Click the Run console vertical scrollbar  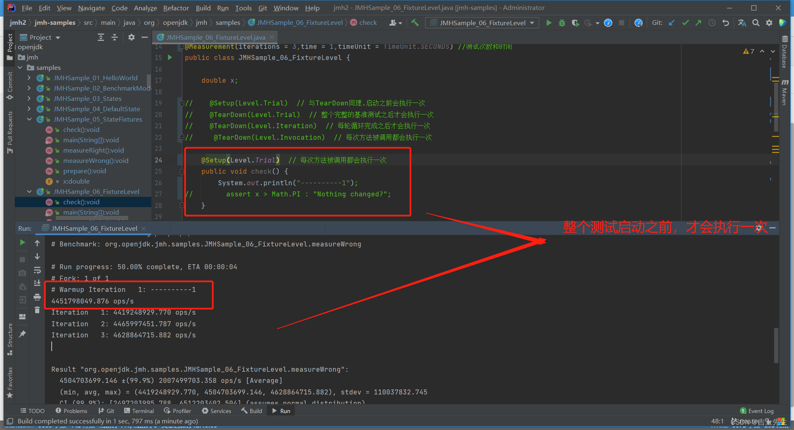[776, 346]
